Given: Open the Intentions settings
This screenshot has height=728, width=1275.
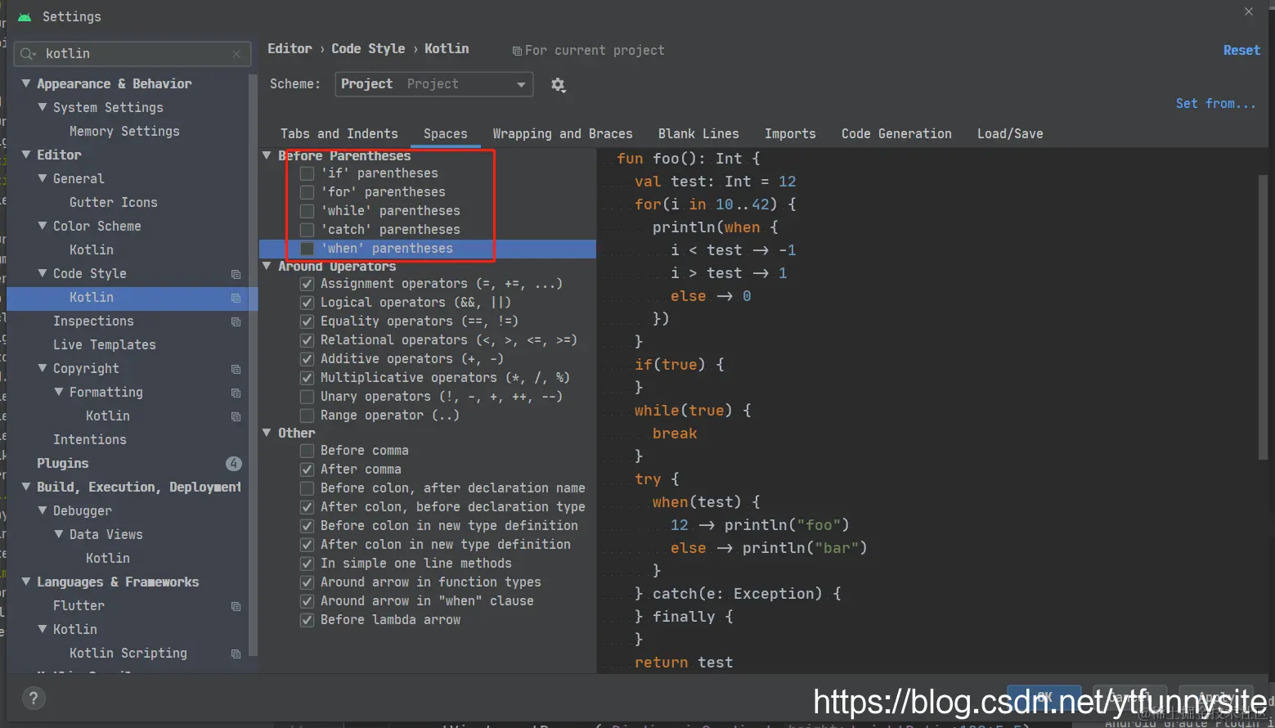Looking at the screenshot, I should 90,440.
